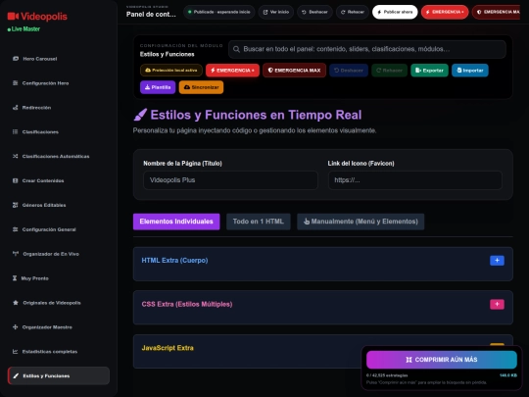
Task: Select Clasificaciones Automáticas menu entry
Action: coord(59,156)
